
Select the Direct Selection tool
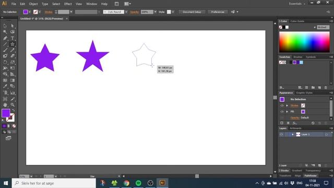tap(13, 26)
